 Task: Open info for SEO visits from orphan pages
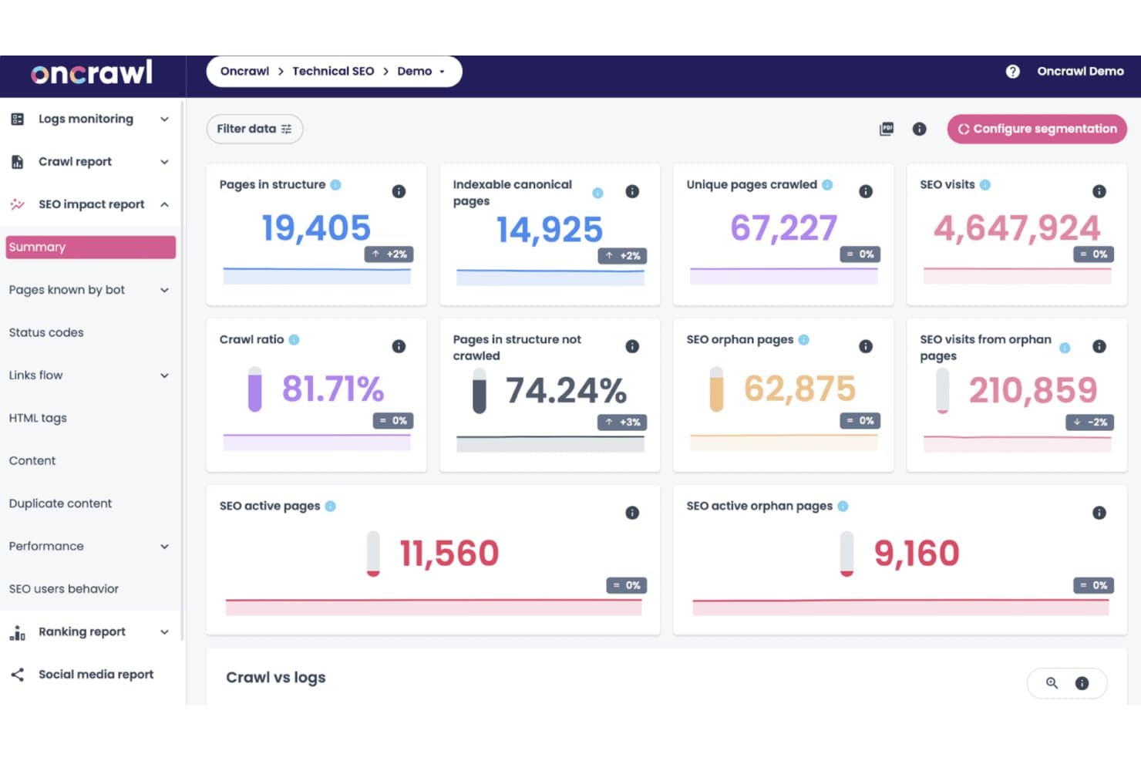point(1099,346)
